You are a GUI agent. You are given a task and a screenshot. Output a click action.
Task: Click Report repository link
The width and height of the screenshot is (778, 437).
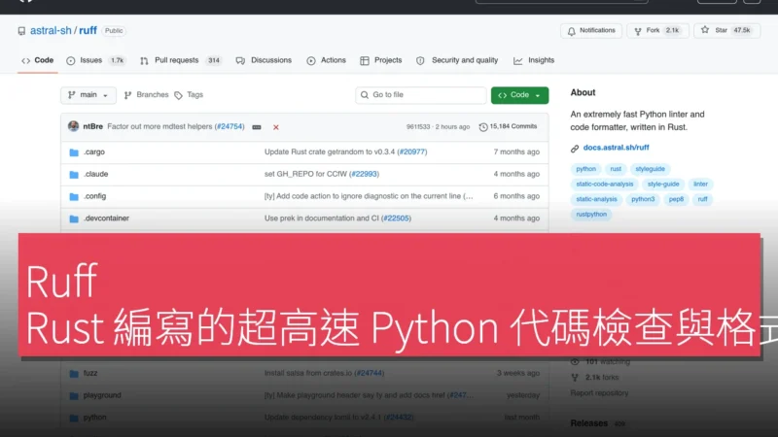599,393
